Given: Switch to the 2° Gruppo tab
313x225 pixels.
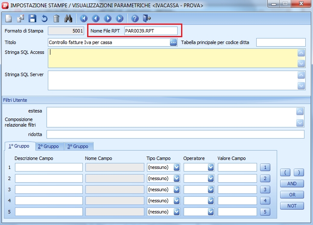Looking at the screenshot, I should [x=48, y=146].
